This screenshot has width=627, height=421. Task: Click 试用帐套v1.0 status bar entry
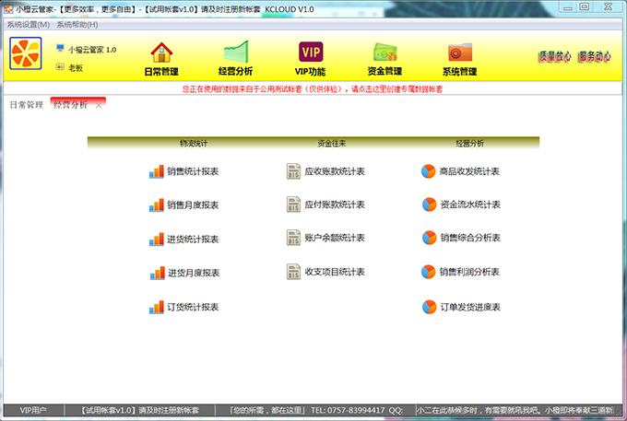(x=140, y=410)
